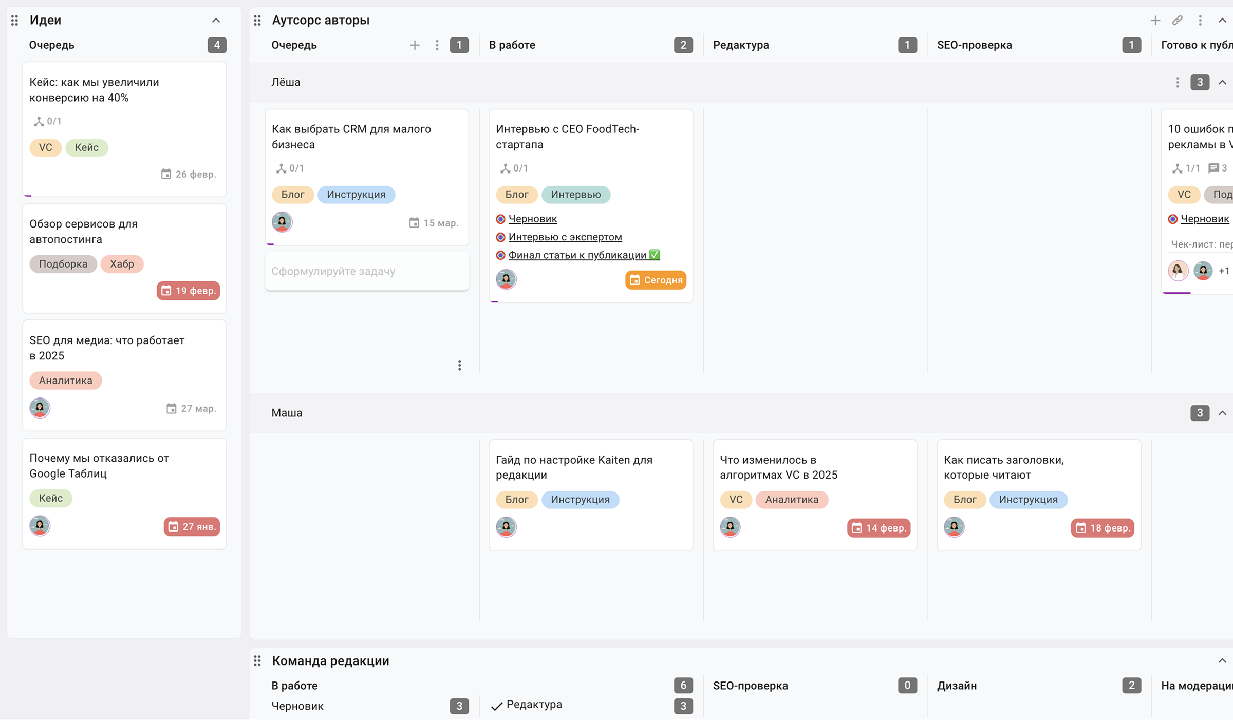Open the card Обзор сервисов для автопостинга
The width and height of the screenshot is (1233, 720).
tap(83, 231)
